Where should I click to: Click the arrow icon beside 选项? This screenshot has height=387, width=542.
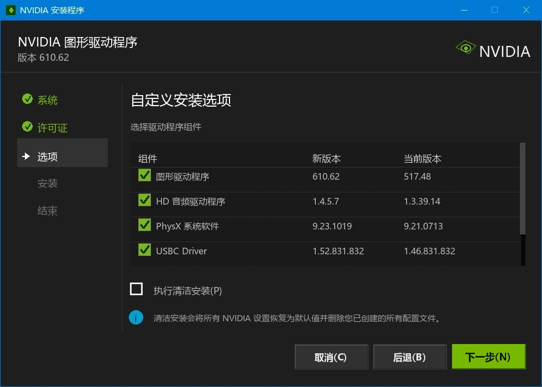click(26, 156)
